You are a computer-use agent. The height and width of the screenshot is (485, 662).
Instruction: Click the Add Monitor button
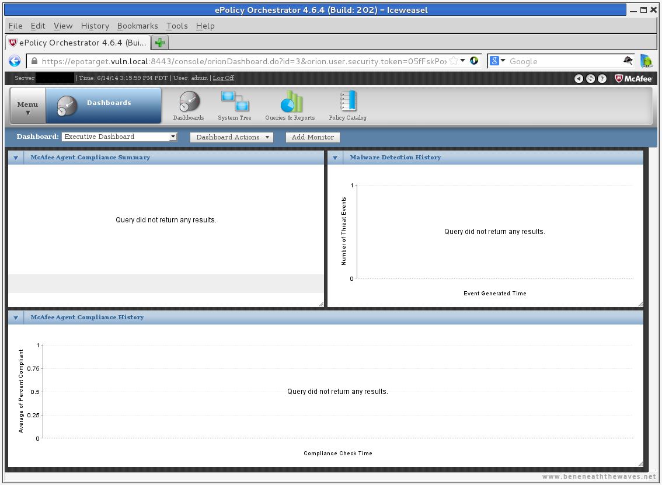click(x=313, y=137)
